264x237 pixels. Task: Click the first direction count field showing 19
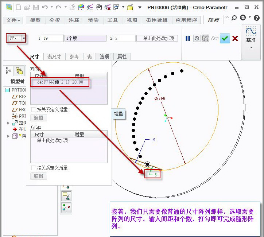click(53, 38)
